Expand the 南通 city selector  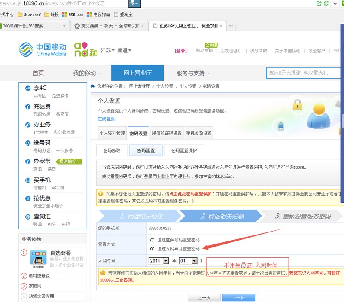pos(125,51)
